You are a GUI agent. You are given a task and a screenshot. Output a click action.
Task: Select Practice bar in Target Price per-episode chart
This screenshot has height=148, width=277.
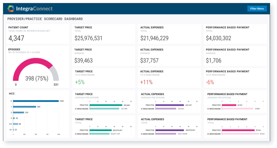point(106,105)
